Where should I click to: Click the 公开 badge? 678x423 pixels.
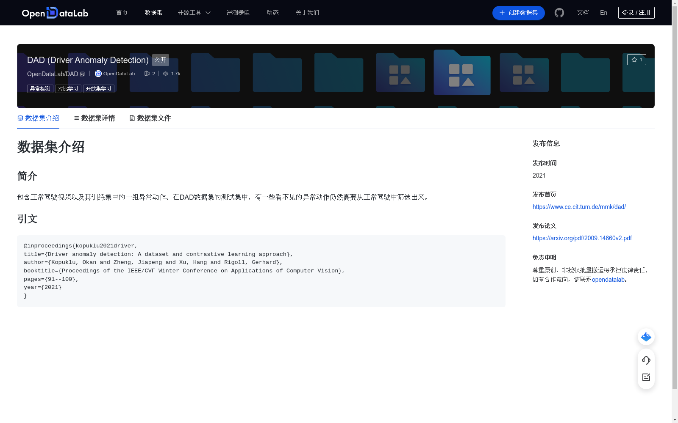161,60
